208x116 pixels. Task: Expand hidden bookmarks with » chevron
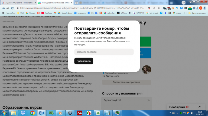tap(184, 13)
